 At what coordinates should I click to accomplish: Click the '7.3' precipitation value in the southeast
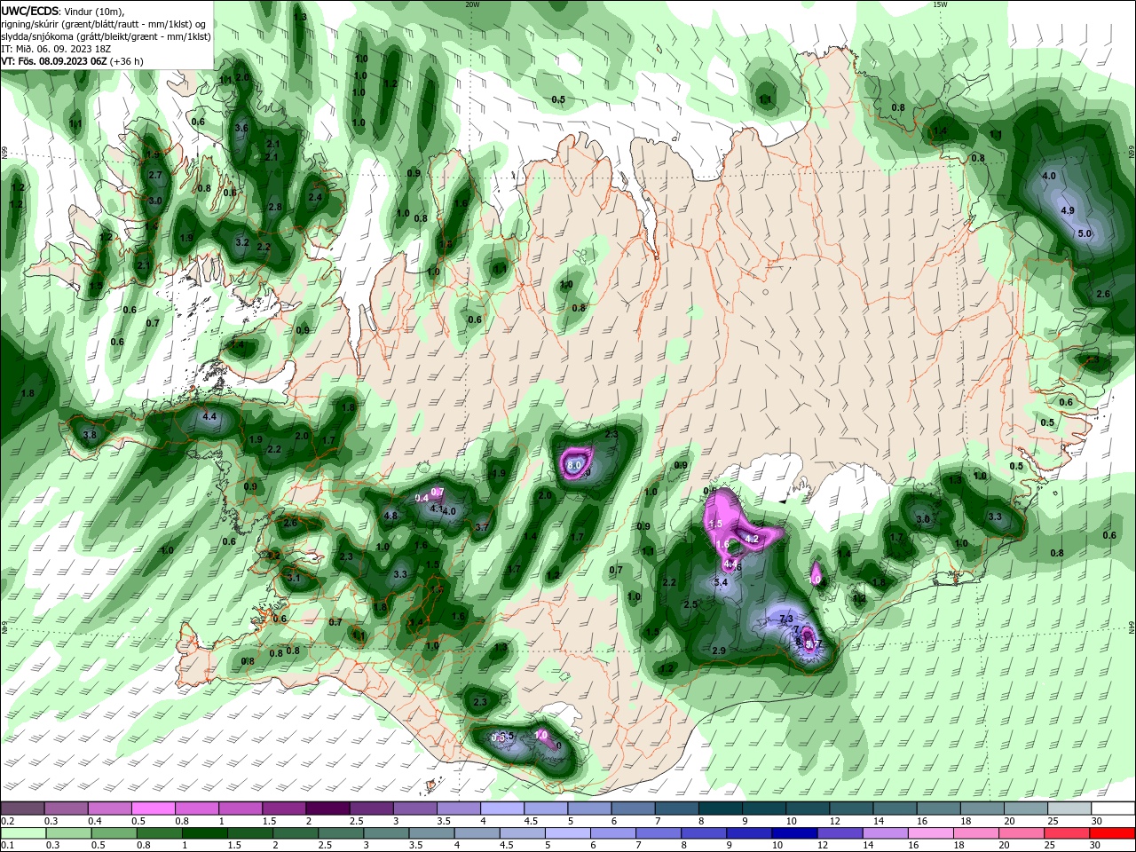pyautogui.click(x=785, y=619)
